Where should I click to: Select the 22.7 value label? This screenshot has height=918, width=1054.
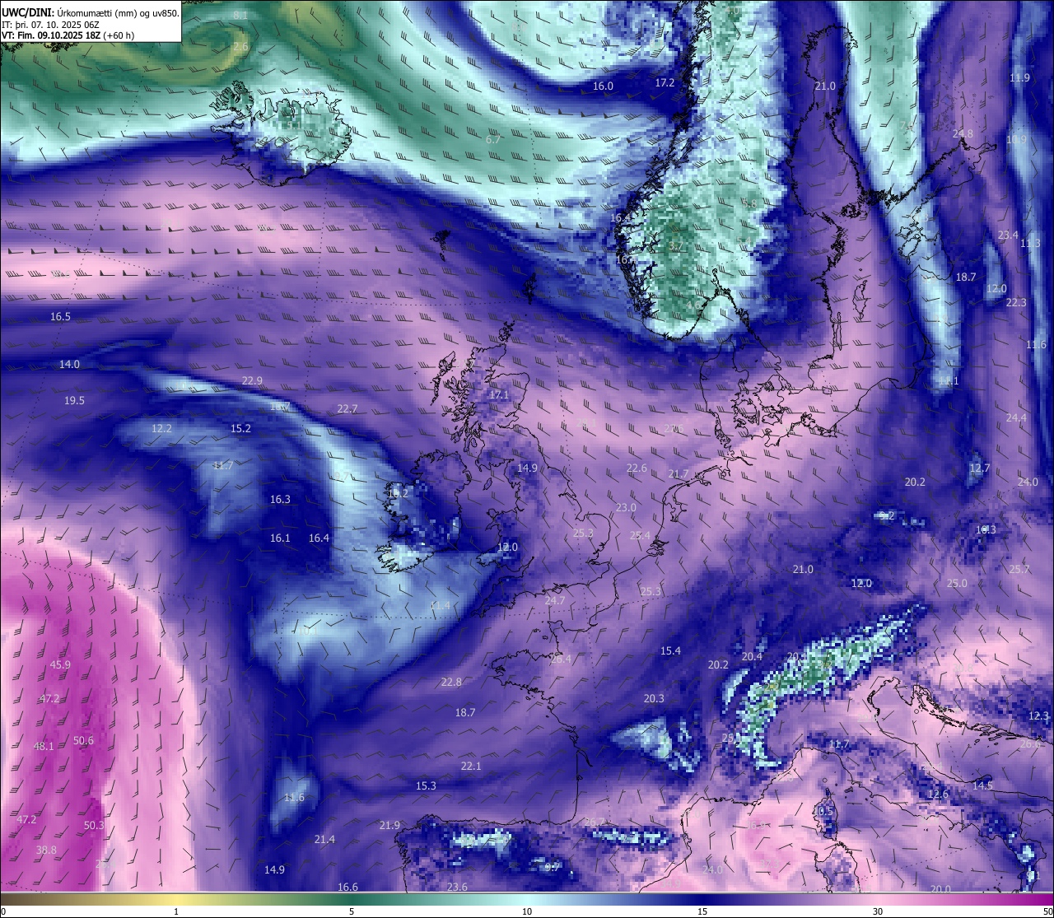(347, 409)
